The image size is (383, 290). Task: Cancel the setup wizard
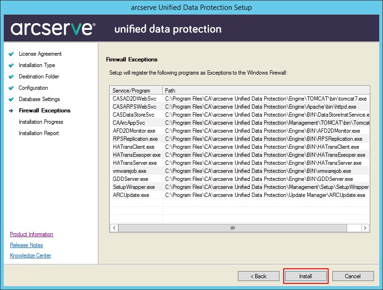(353, 276)
